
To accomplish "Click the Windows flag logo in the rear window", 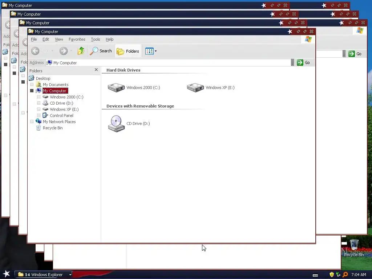I will tap(360, 31).
